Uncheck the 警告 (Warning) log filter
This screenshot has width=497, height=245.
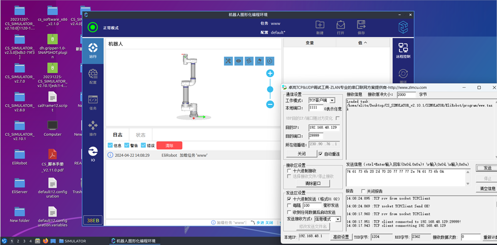[127, 145]
